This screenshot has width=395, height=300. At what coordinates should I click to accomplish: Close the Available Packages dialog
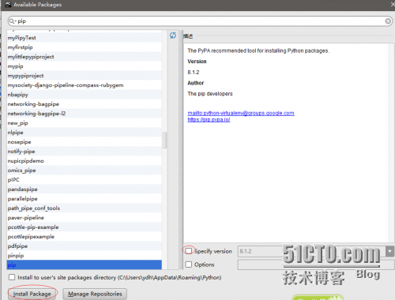point(393,4)
